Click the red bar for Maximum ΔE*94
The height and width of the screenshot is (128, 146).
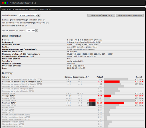tap(114, 103)
